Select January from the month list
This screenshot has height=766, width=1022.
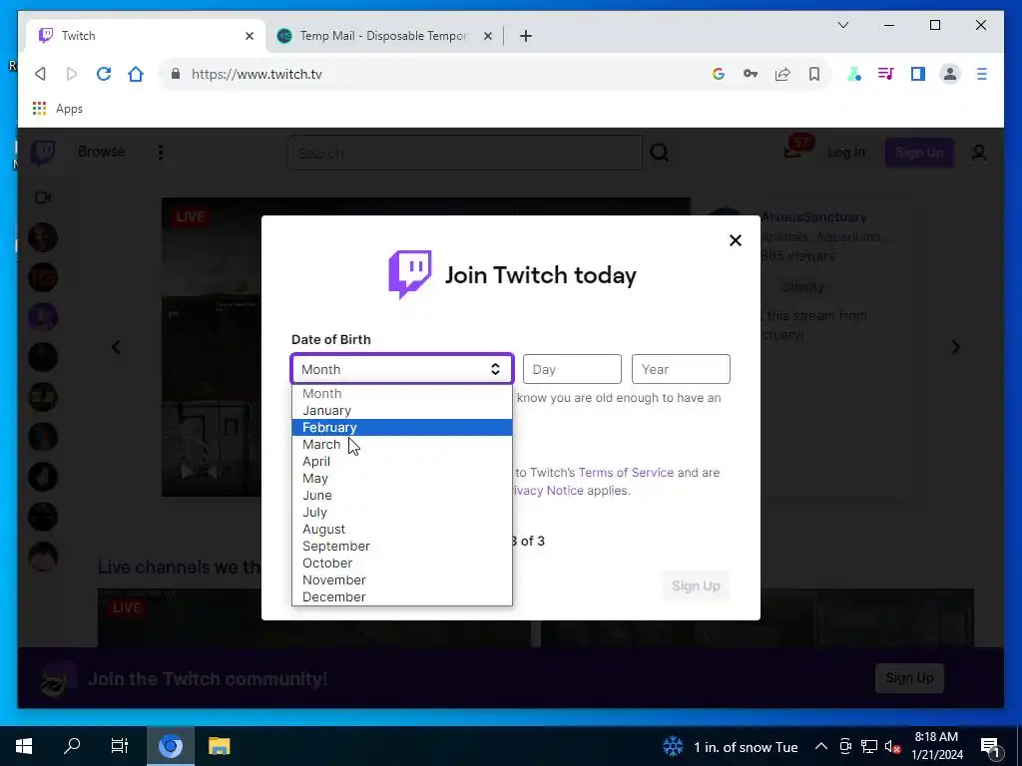401,410
